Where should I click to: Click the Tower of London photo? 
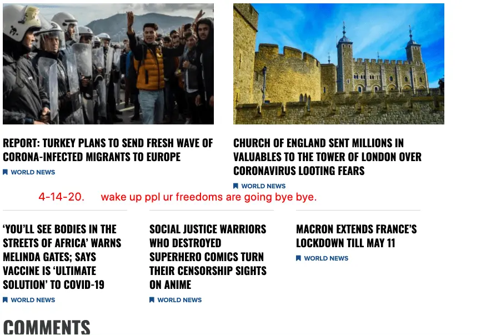tap(339, 64)
